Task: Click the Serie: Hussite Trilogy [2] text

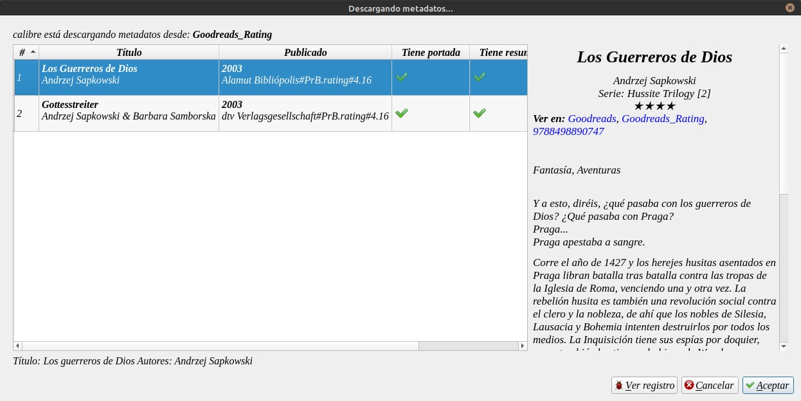Action: point(654,94)
